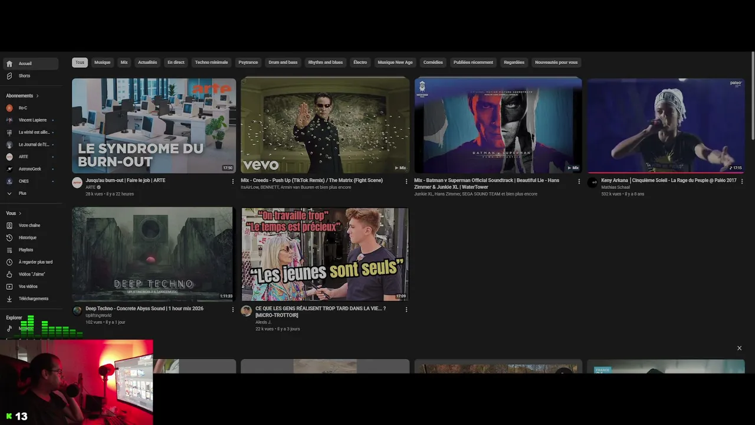Open options menu for Jusqu'au burn-out video
Image resolution: width=755 pixels, height=425 pixels.
click(x=232, y=181)
